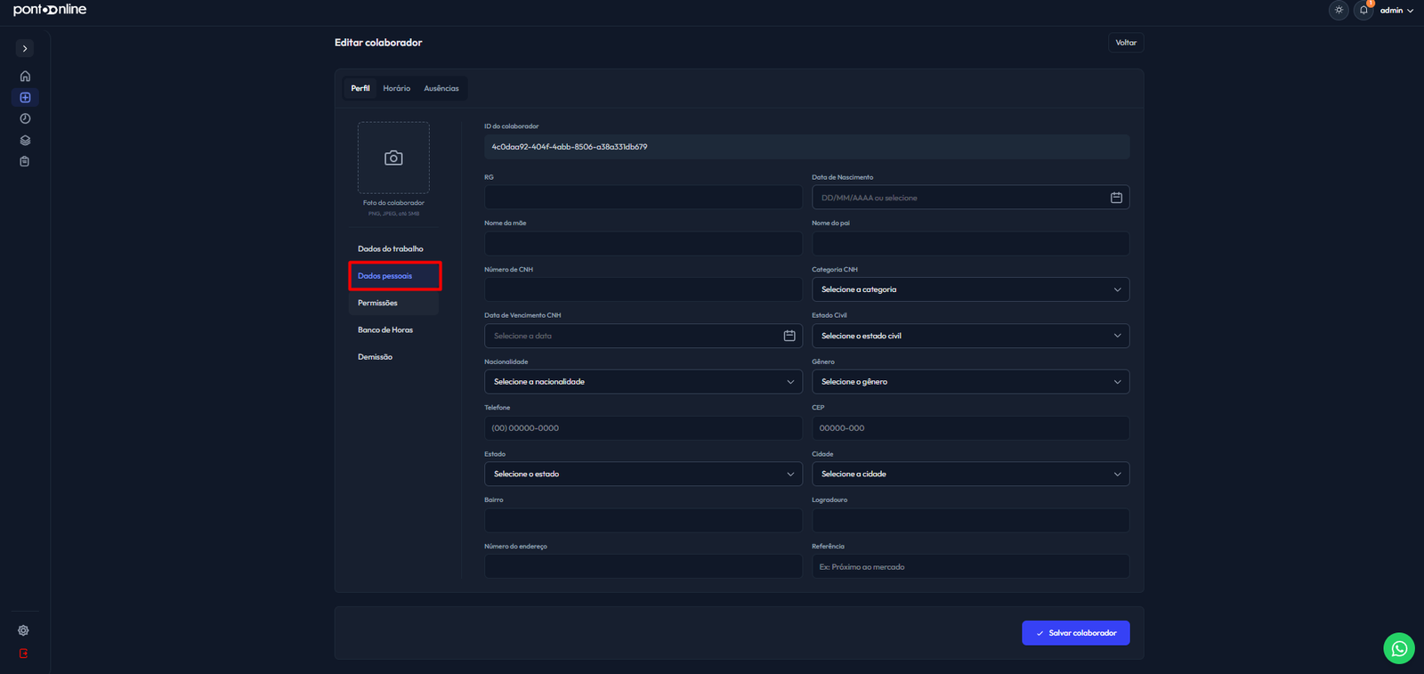Toggle the light theme sun icon
This screenshot has height=674, width=1424.
tap(1339, 10)
